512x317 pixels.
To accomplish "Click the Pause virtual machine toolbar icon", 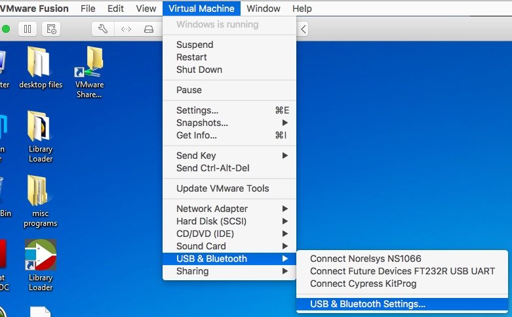I will [x=28, y=29].
